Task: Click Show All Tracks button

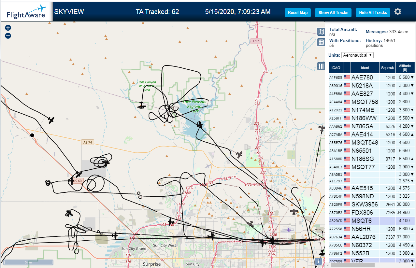Action: [333, 13]
